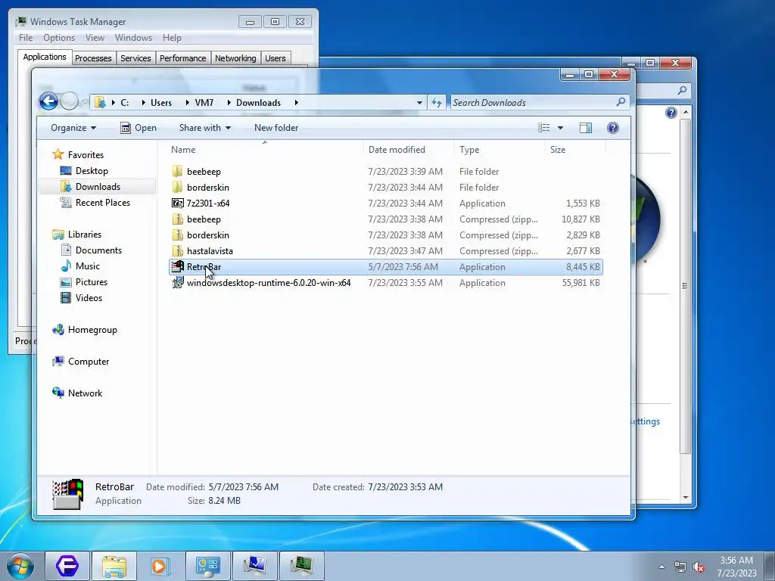This screenshot has width=775, height=581.
Task: Click the personalization taskbar icon
Action: point(254,566)
